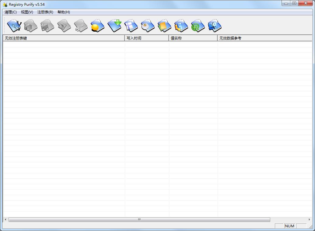315x231 pixels.
Task: Minimize the Registry Purify window
Action: point(286,3)
